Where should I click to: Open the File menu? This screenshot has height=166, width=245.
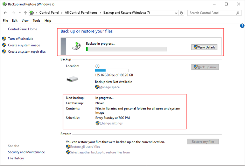click(5, 21)
